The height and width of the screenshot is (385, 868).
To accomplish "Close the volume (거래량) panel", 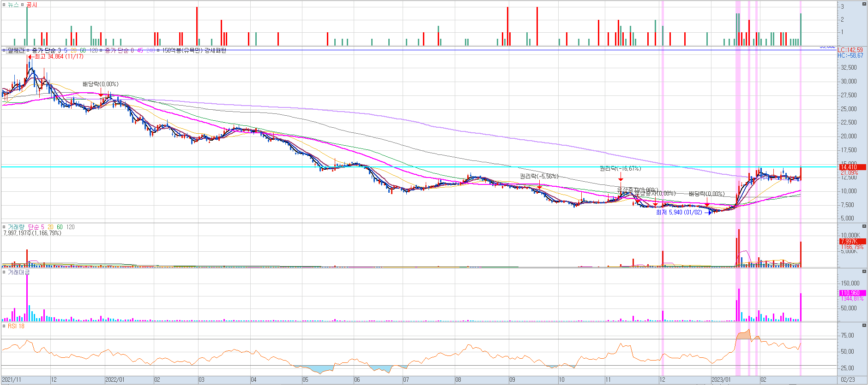I will pos(864,226).
